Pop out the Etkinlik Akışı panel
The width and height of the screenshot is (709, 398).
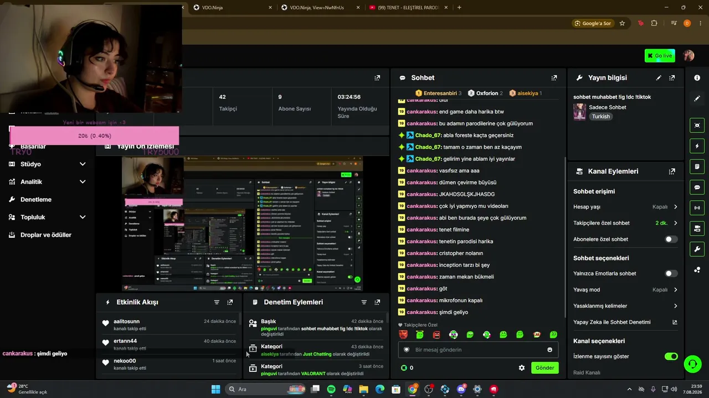click(x=230, y=302)
